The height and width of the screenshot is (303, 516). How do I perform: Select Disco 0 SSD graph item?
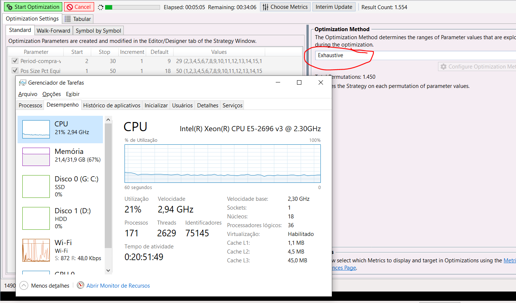[x=36, y=186]
